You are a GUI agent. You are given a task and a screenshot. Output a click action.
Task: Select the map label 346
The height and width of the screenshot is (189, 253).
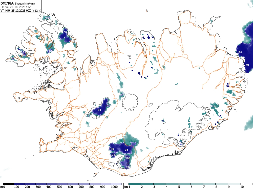click(122, 94)
